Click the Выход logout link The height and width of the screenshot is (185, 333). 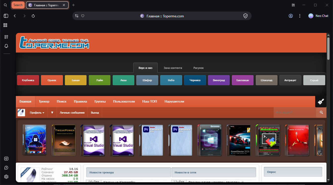[x=95, y=113]
